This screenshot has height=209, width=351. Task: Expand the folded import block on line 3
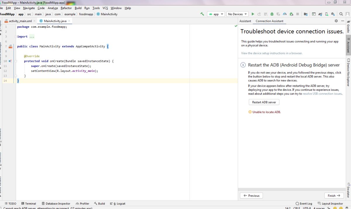point(16,37)
